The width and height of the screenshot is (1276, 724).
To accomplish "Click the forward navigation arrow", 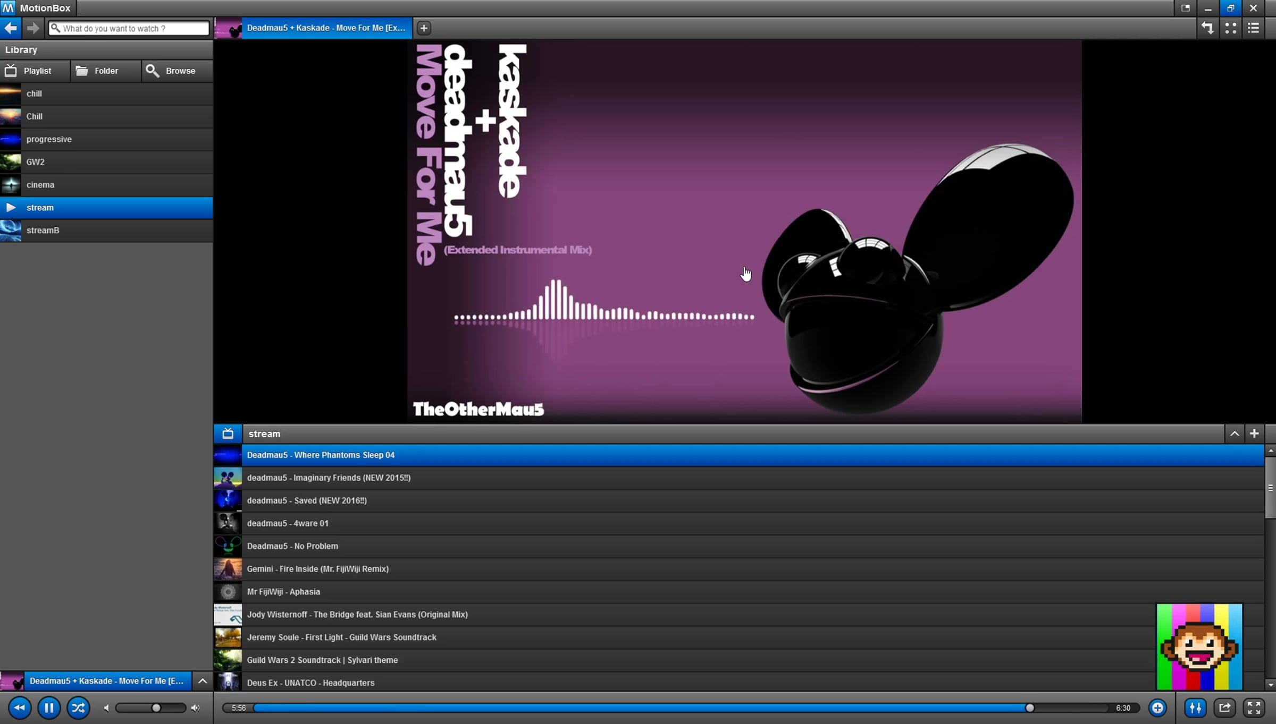I will tap(33, 28).
